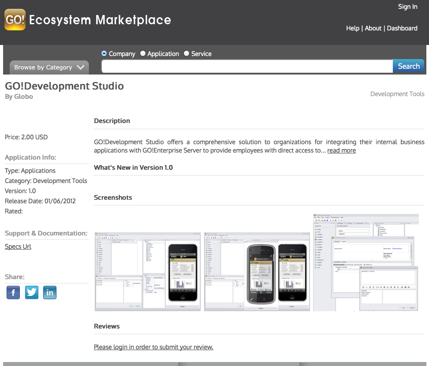Image resolution: width=429 pixels, height=366 pixels.
Task: Click the GO!Development Studio heading
Action: (64, 86)
